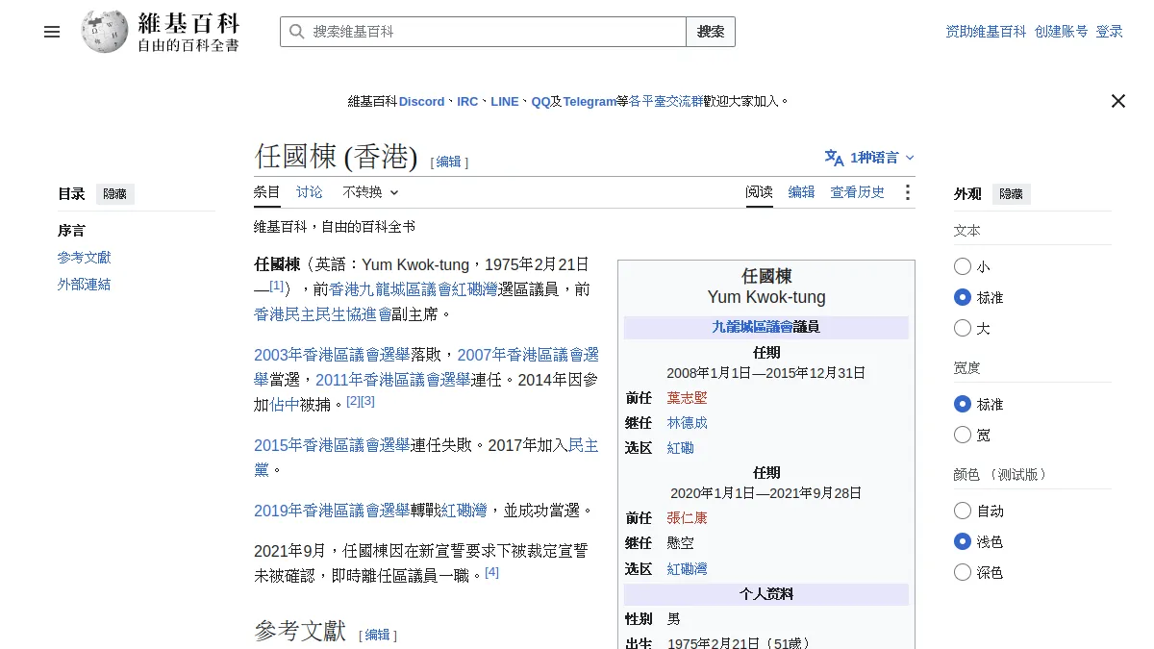Choose 深色 color mode
The width and height of the screenshot is (1154, 649).
click(x=963, y=572)
